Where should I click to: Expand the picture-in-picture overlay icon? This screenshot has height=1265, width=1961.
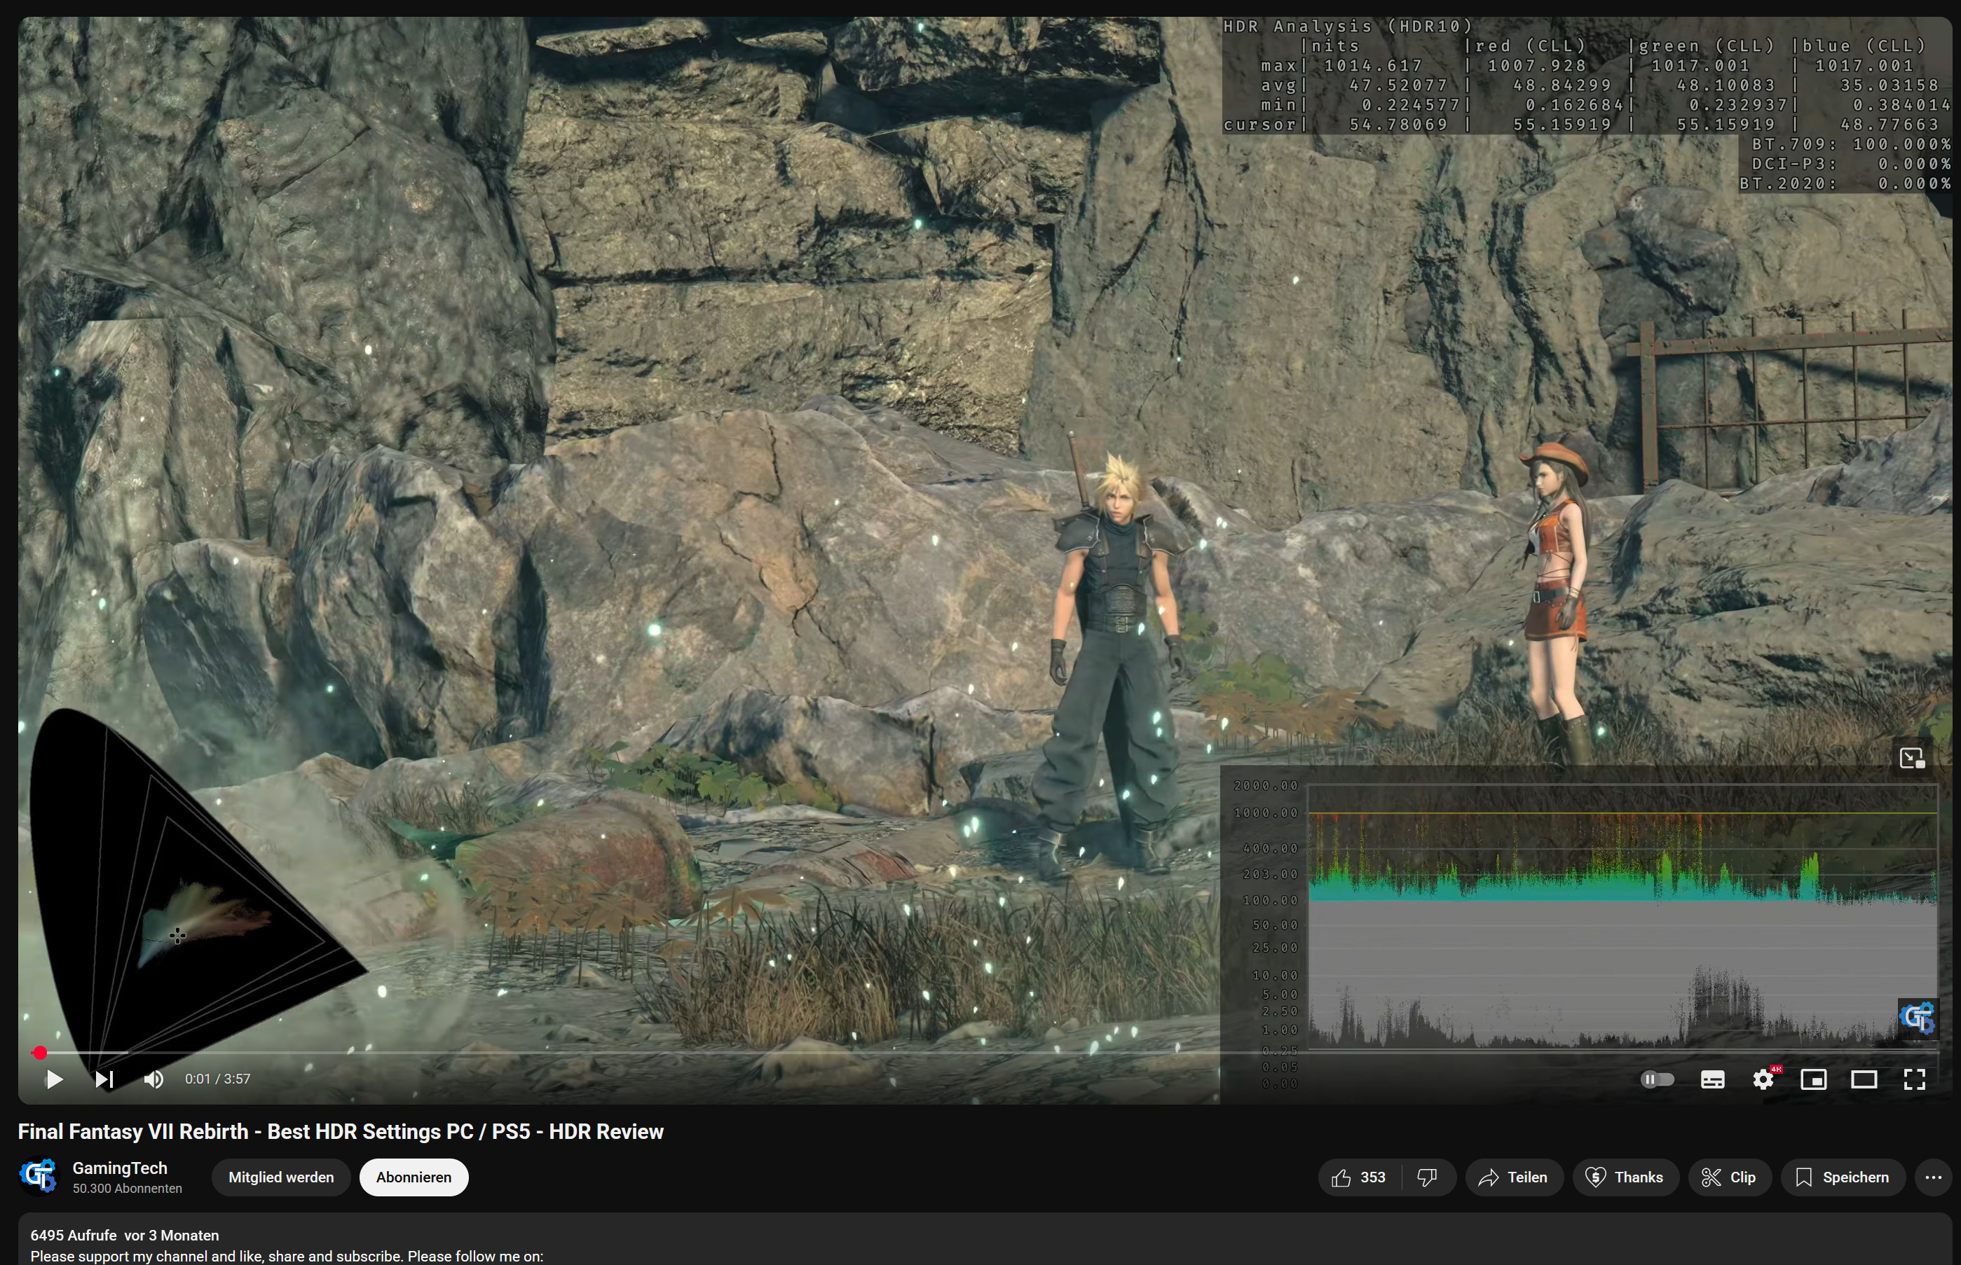point(1914,757)
